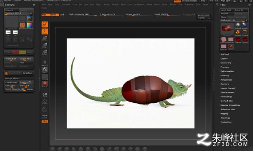Select the current red ellipsoid tool thumbnail
The image size is (253, 151).
coord(227,29)
